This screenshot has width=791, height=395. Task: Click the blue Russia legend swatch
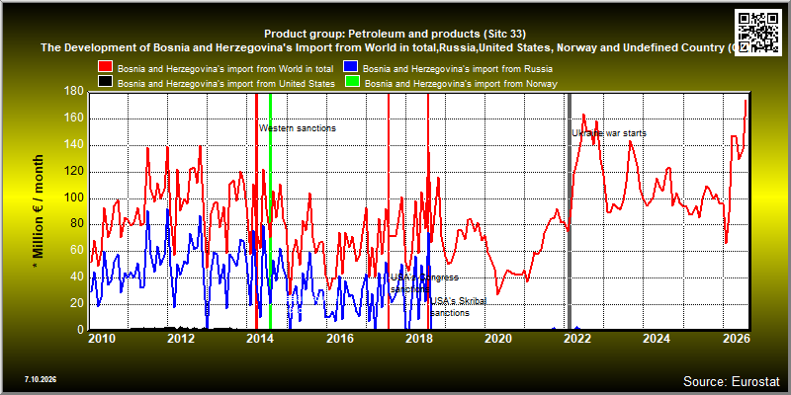click(351, 67)
